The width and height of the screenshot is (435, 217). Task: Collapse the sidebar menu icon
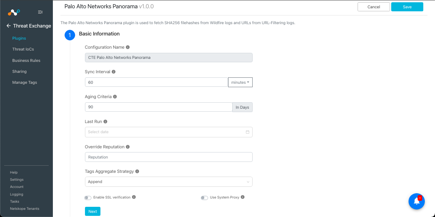(x=40, y=12)
